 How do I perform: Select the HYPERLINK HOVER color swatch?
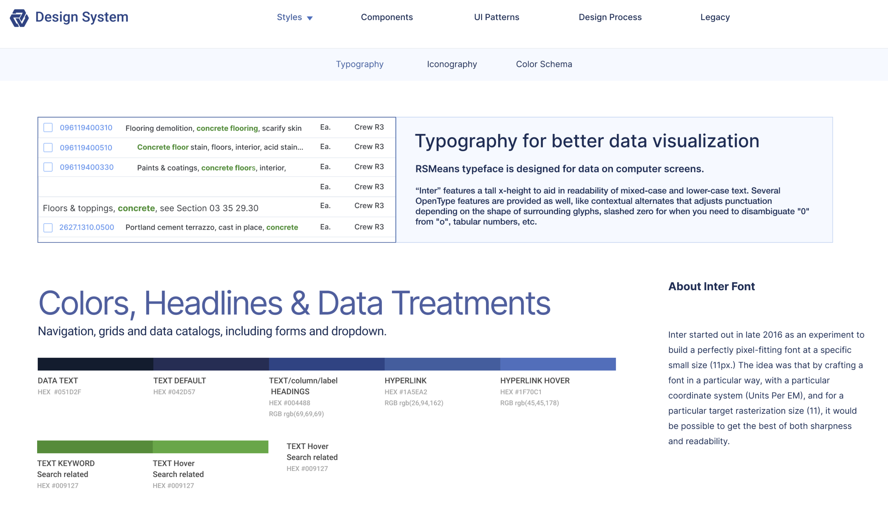tap(557, 364)
